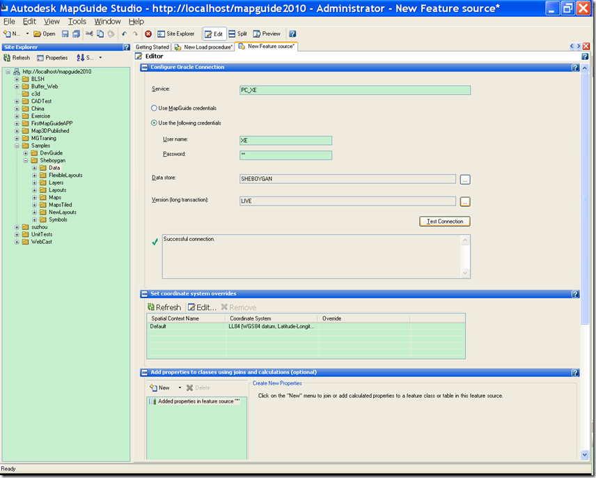The height and width of the screenshot is (478, 596).
Task: Expand the Data folder under Sheboygan
Action: pyautogui.click(x=34, y=168)
